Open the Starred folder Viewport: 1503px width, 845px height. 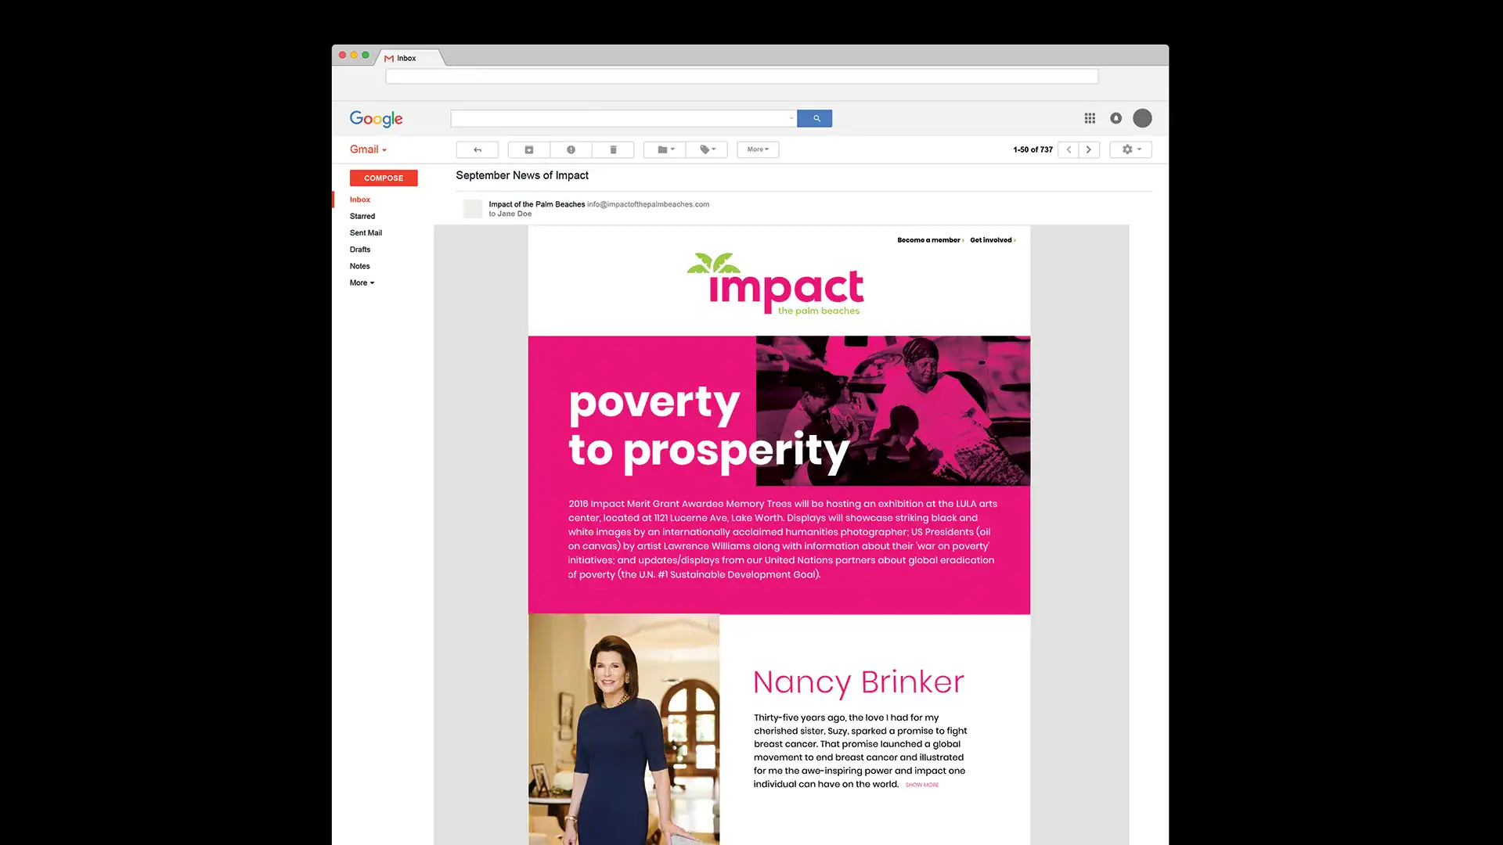coord(362,216)
